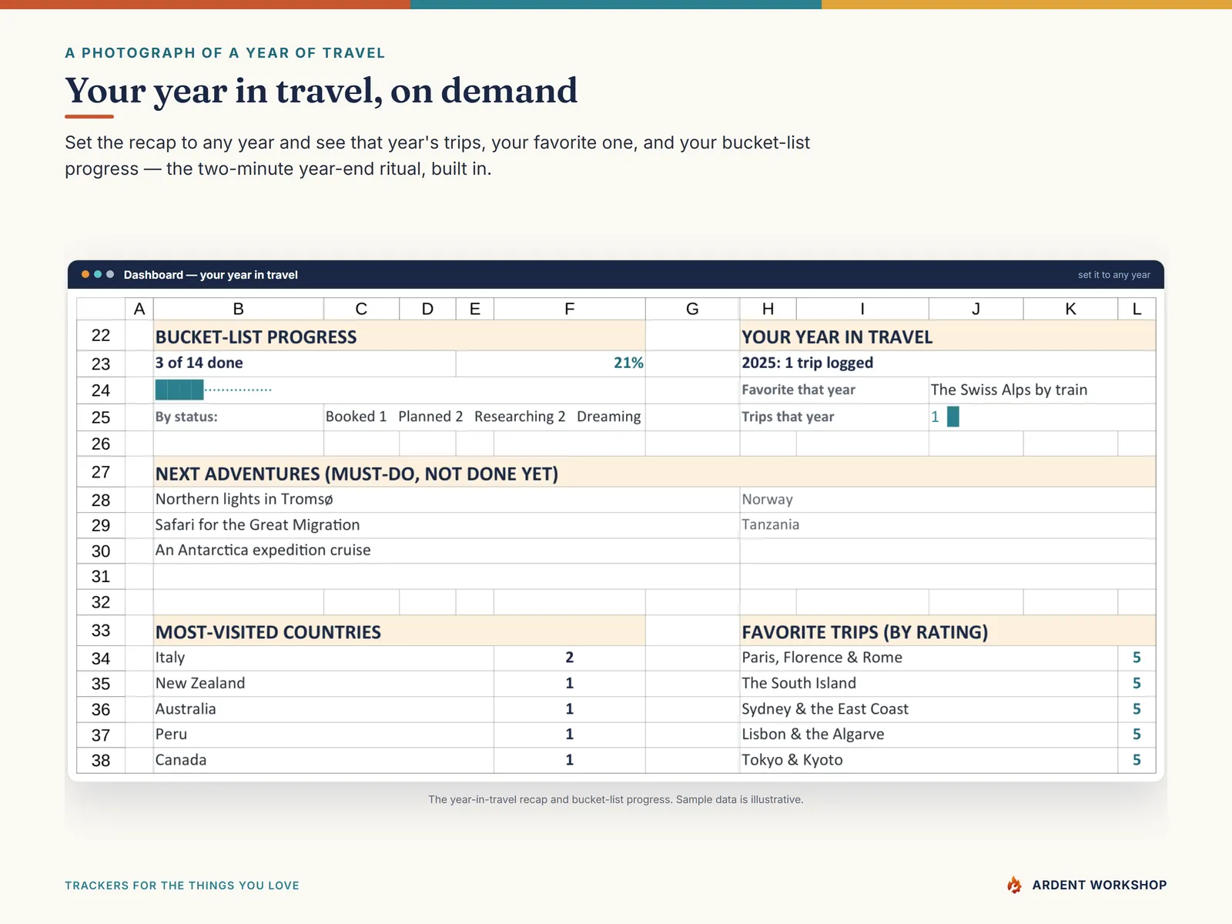
Task: Click the 'Australia' country cell
Action: point(323,709)
